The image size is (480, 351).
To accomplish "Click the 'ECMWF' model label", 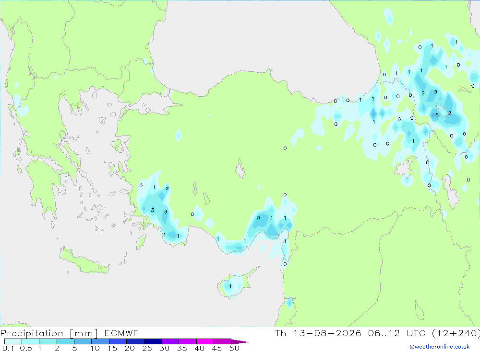I will click(121, 333).
